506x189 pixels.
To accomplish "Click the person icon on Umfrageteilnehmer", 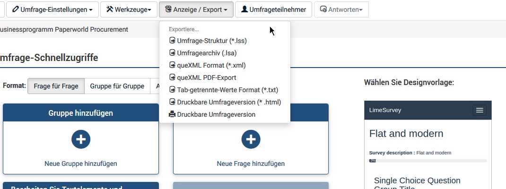I will [244, 9].
